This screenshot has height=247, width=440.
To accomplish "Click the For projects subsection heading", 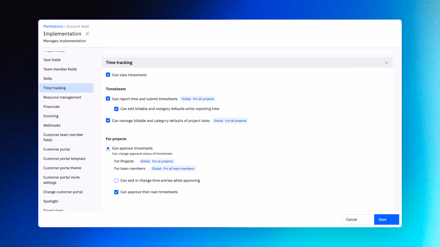I will point(116,139).
